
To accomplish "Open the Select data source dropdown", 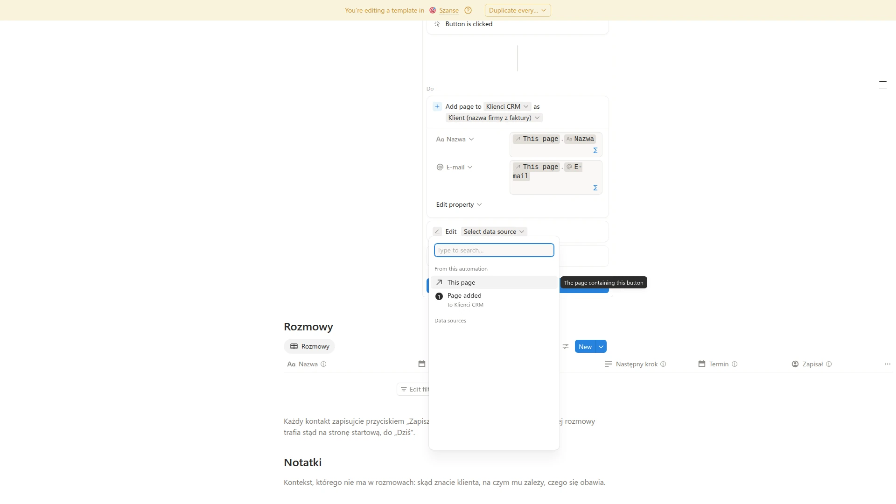I will coord(494,231).
